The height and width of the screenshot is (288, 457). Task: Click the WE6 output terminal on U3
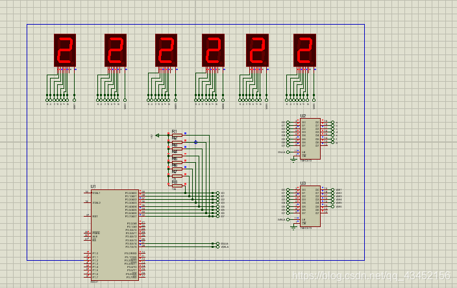click(x=332, y=206)
